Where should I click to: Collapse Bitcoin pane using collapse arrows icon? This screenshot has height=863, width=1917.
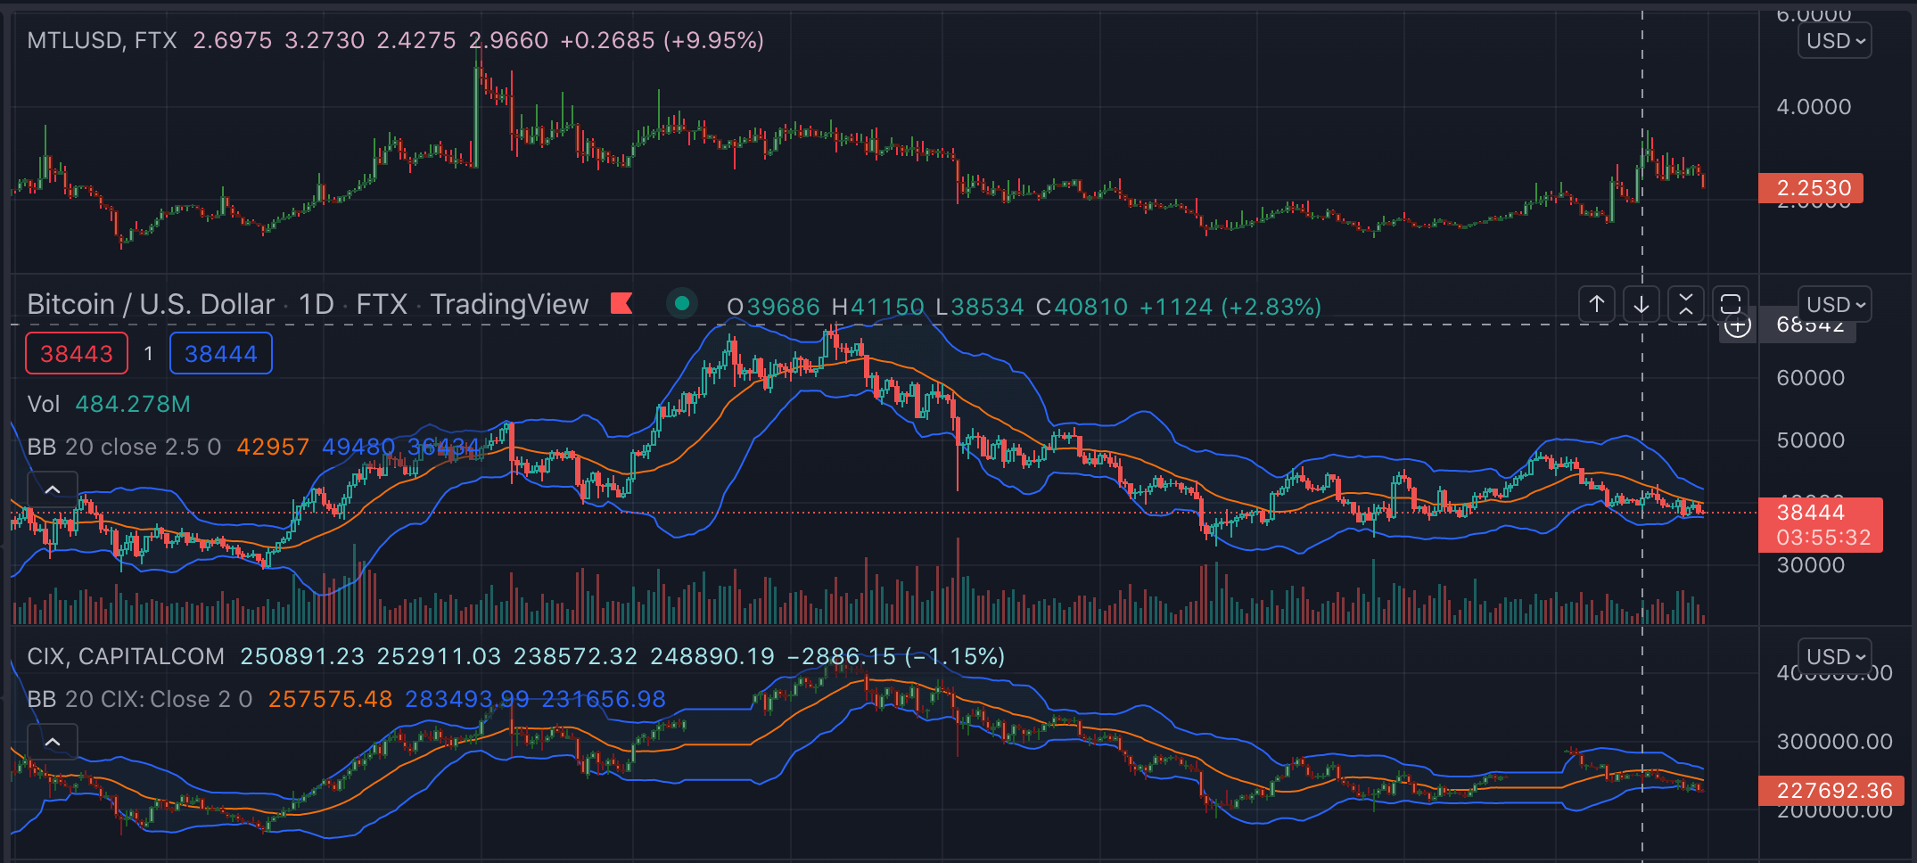pos(1685,305)
